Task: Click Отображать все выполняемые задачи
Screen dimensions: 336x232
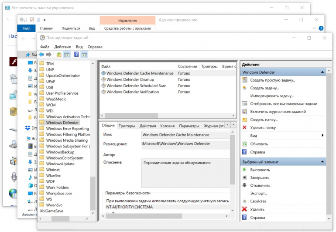Action: pos(284,104)
